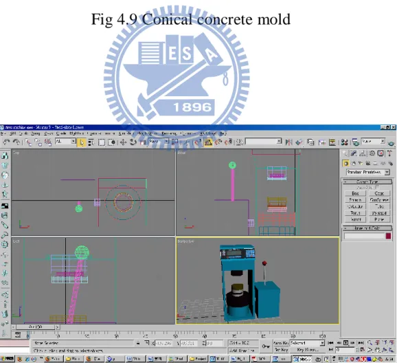Open the Mirror tool
Screen dimensions: 397x363
[288, 142]
